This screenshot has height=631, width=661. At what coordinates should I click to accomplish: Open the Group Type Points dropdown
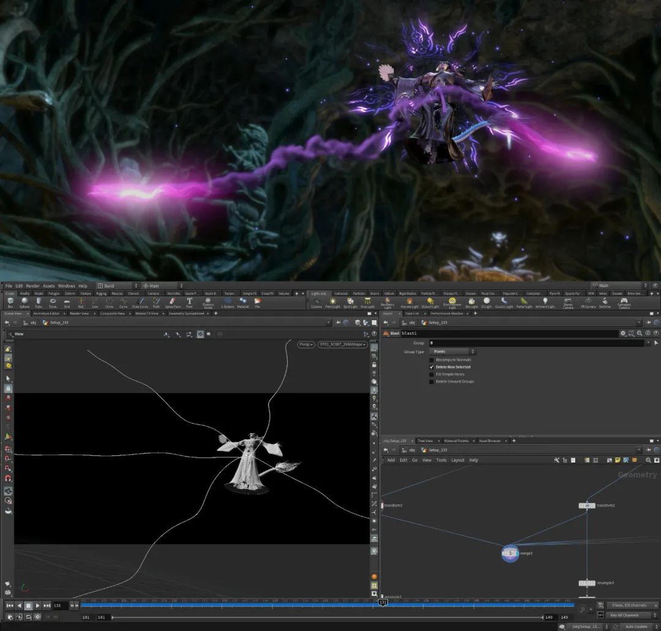point(452,352)
